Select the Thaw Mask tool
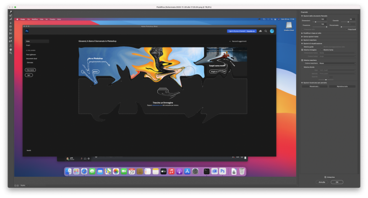 pos(11,41)
